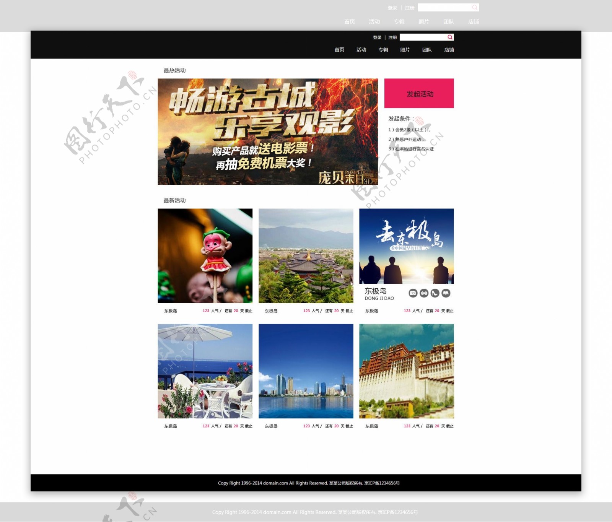Open 专辑 in the black navigation bar

(383, 50)
